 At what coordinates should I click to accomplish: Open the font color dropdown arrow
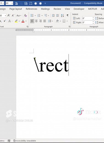tap(26, 21)
